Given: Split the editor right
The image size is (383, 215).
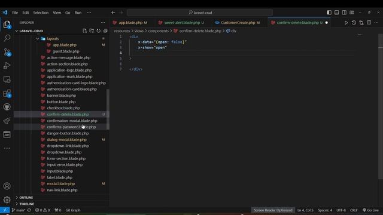Looking at the screenshot, I should tap(369, 23).
